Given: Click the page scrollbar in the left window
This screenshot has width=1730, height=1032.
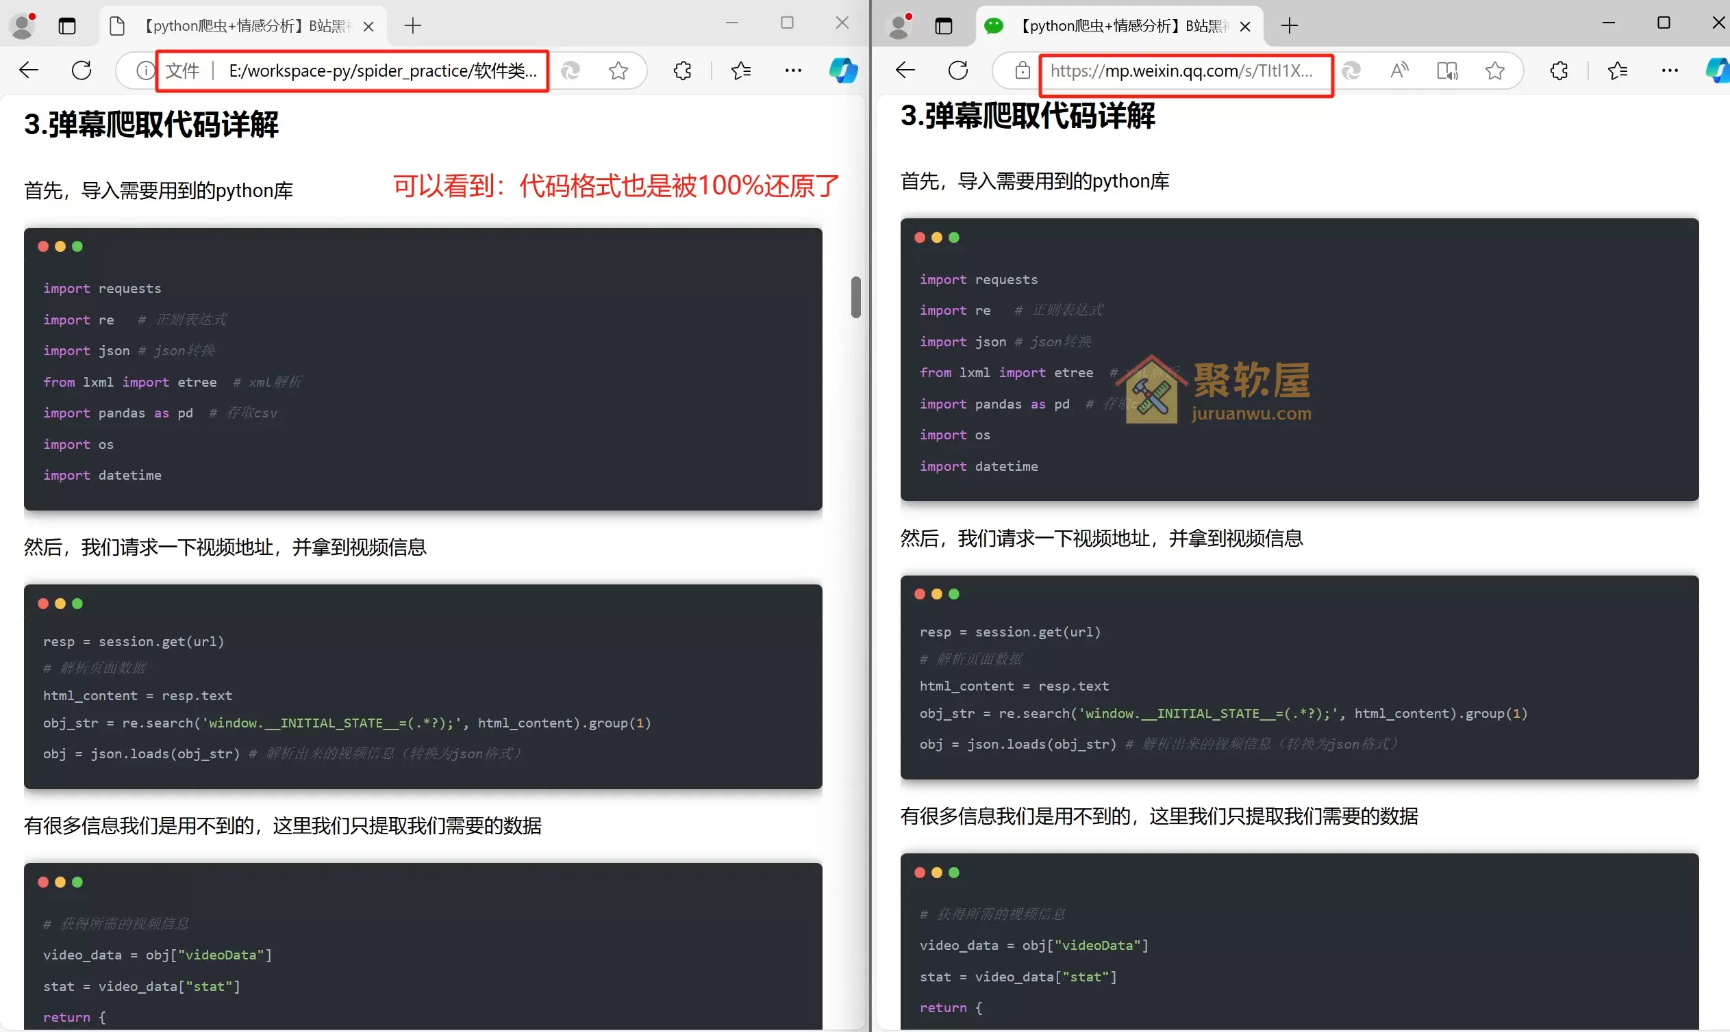Looking at the screenshot, I should tap(857, 298).
